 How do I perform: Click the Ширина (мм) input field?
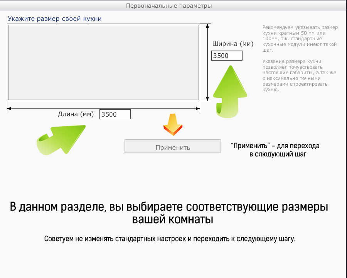click(227, 56)
